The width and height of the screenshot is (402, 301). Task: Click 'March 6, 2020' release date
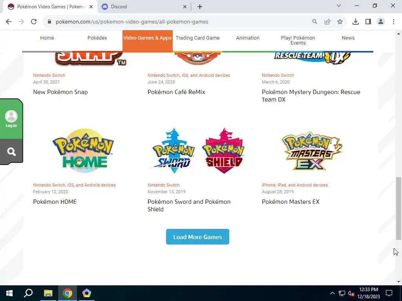(x=276, y=82)
